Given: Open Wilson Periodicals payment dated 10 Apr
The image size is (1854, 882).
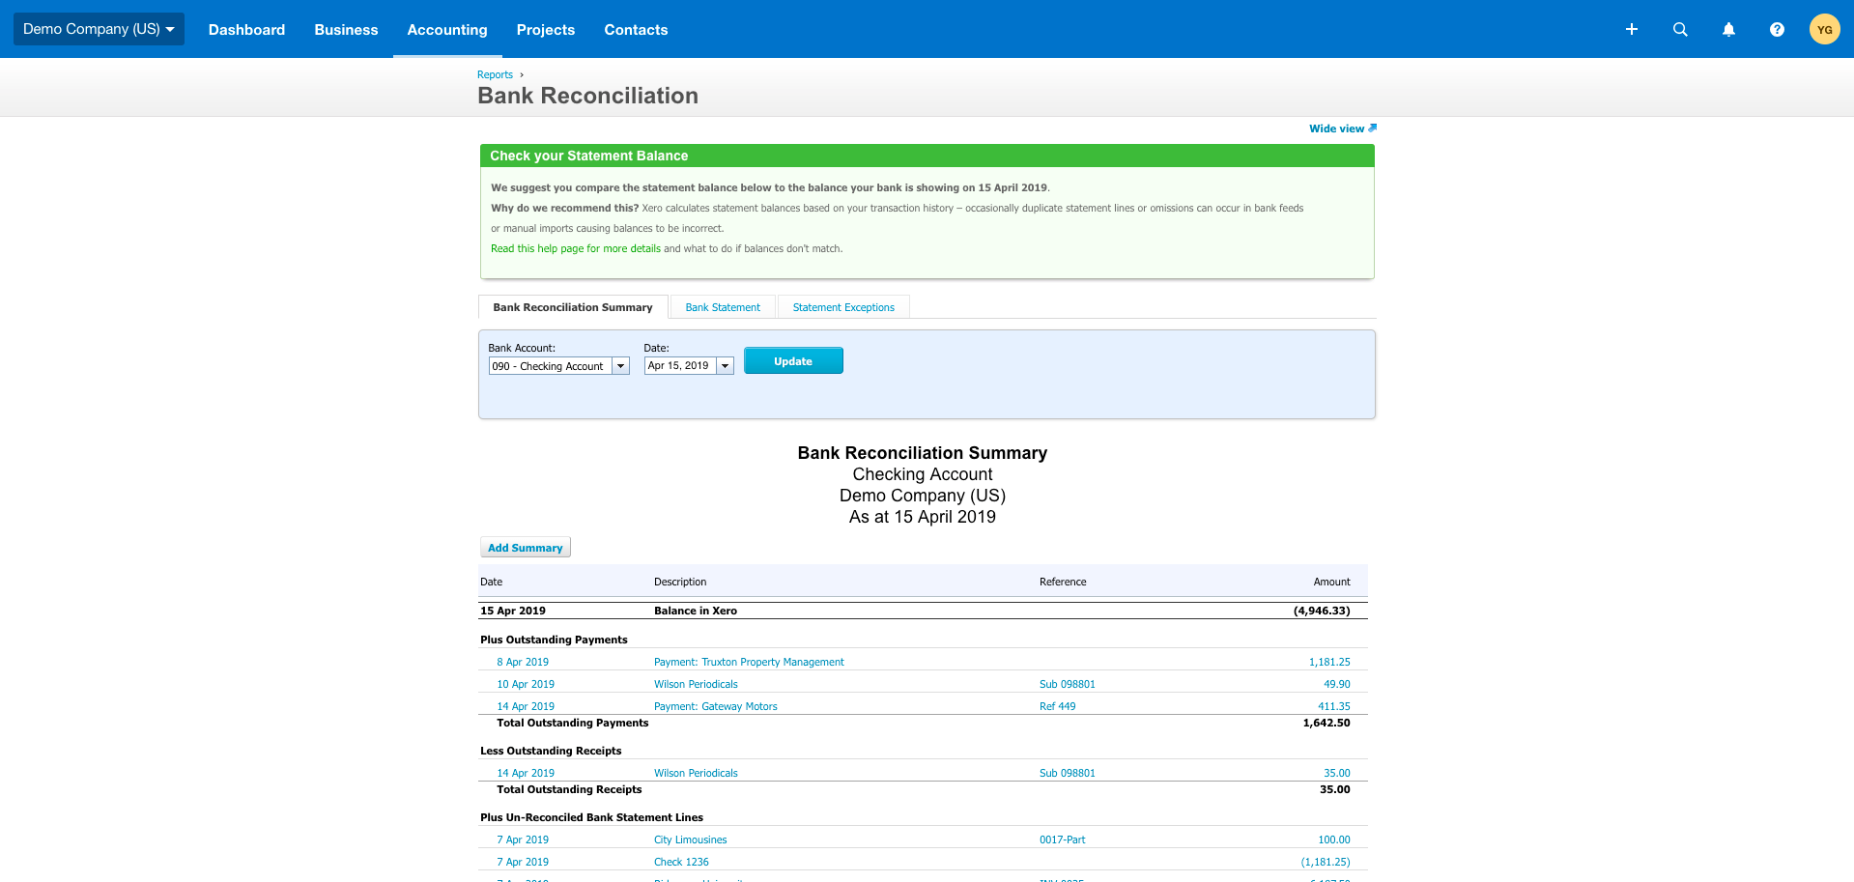Looking at the screenshot, I should [696, 684].
